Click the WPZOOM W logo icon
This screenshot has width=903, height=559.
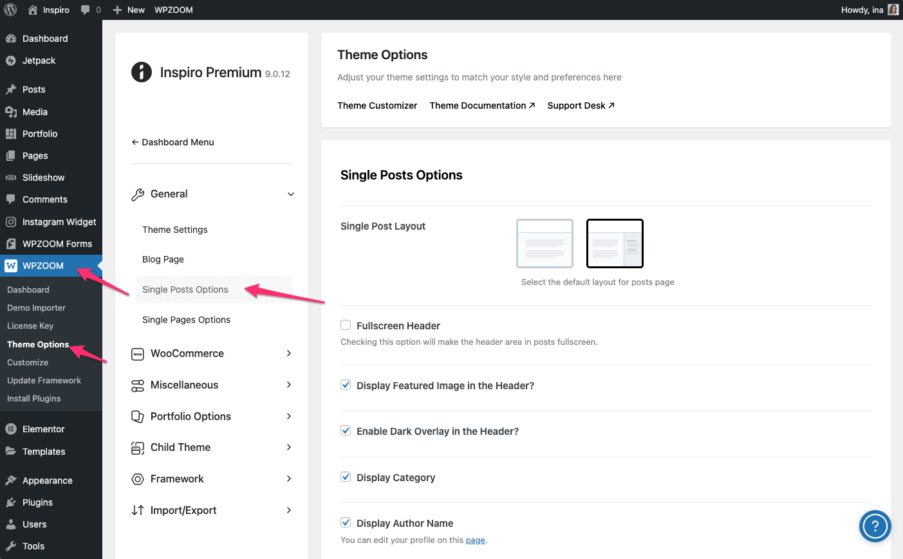11,266
